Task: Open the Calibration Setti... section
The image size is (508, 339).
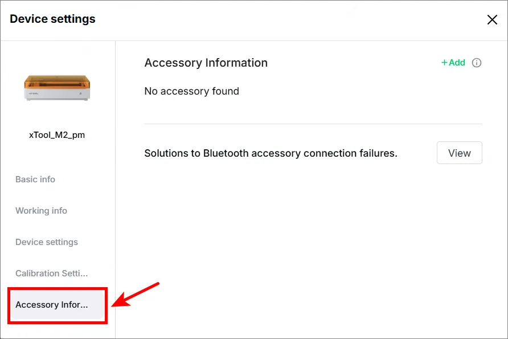Action: (51, 273)
